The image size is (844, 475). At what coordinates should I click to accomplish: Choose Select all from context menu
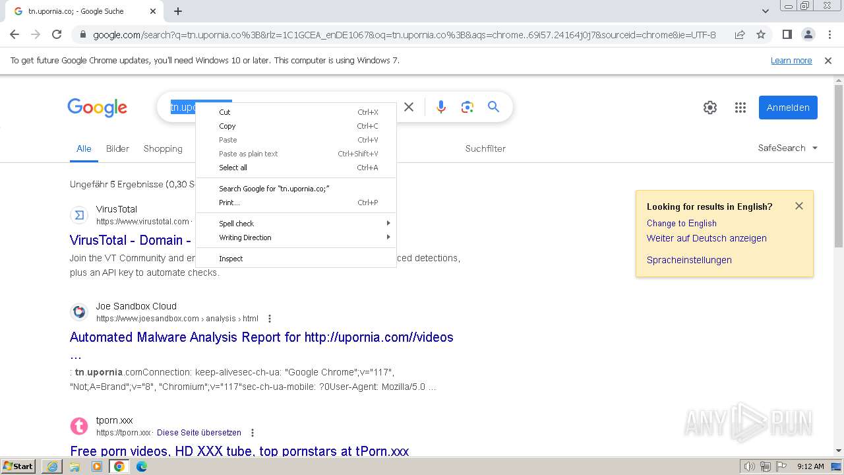[x=296, y=168]
